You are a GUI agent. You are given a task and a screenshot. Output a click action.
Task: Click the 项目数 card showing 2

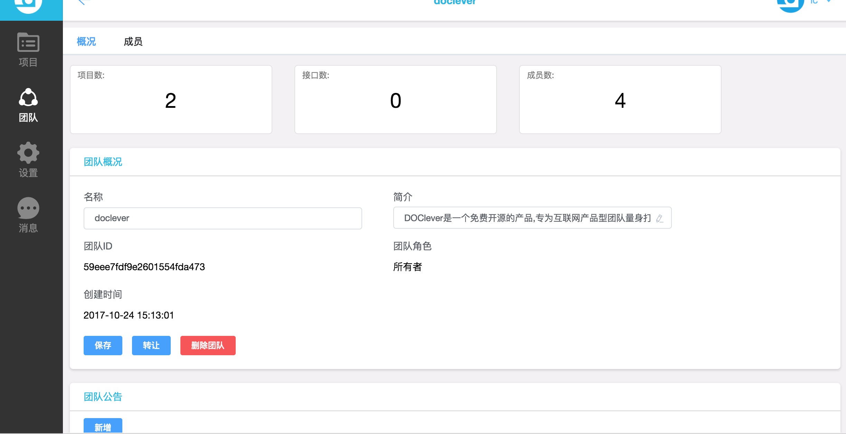(x=171, y=100)
